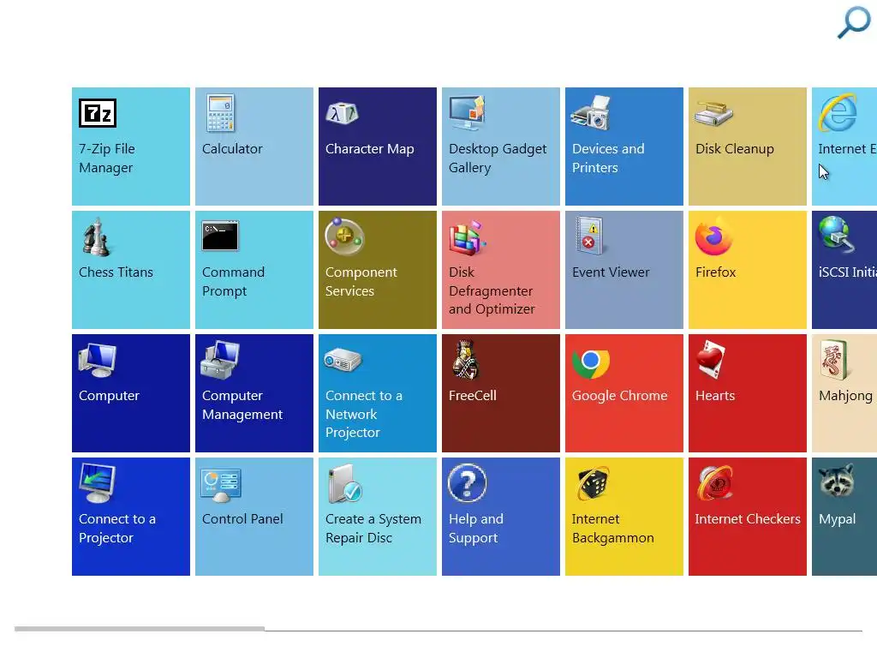Start Internet Backgammon tile
This screenshot has height=658, width=877.
[x=624, y=517]
